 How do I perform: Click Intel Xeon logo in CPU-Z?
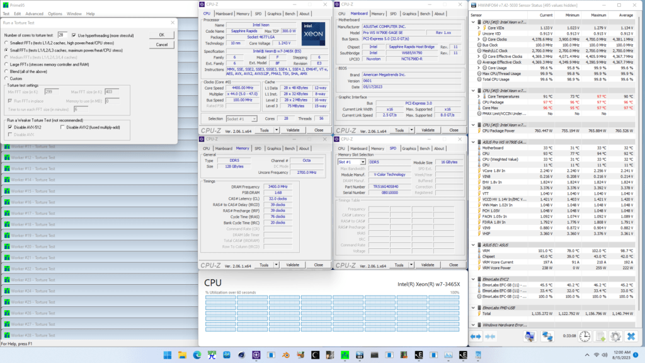[x=313, y=34]
